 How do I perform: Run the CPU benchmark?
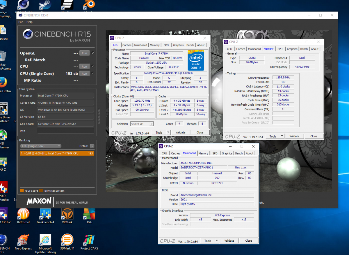click(x=84, y=67)
